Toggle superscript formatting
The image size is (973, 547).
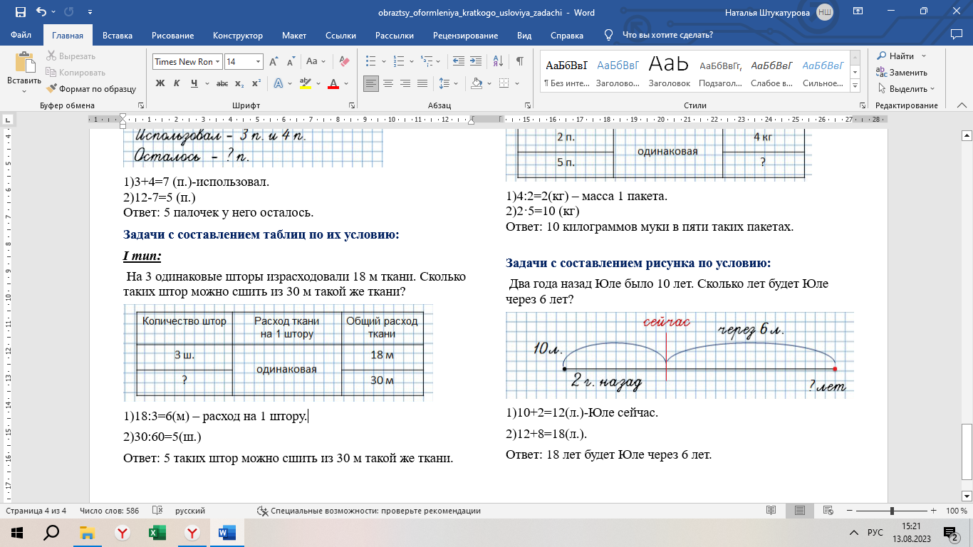(256, 83)
